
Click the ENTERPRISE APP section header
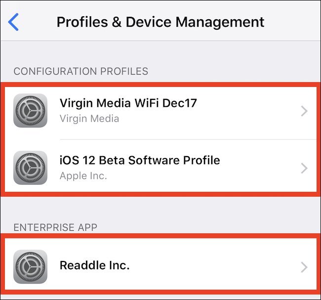tap(55, 227)
